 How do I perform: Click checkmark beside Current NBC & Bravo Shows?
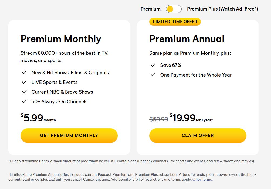click(x=24, y=92)
